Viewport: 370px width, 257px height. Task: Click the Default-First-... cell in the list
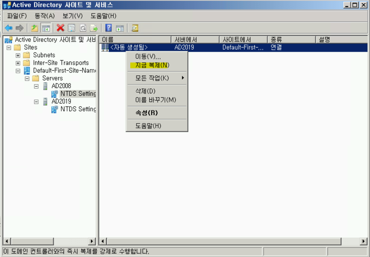[x=243, y=47]
